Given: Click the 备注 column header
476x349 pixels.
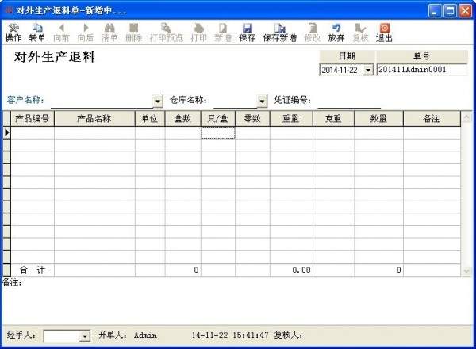Looking at the screenshot, I should (431, 118).
